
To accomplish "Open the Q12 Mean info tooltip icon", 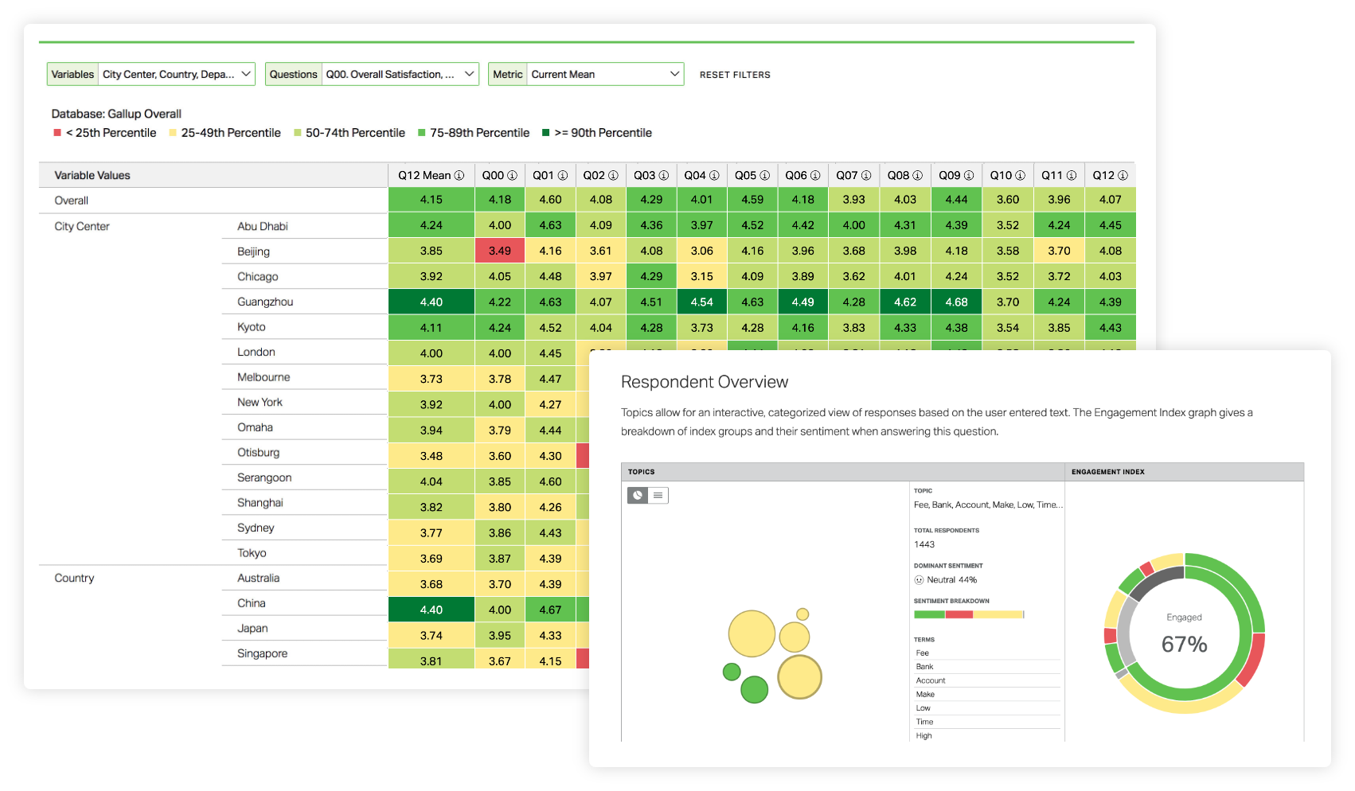I will (x=458, y=174).
